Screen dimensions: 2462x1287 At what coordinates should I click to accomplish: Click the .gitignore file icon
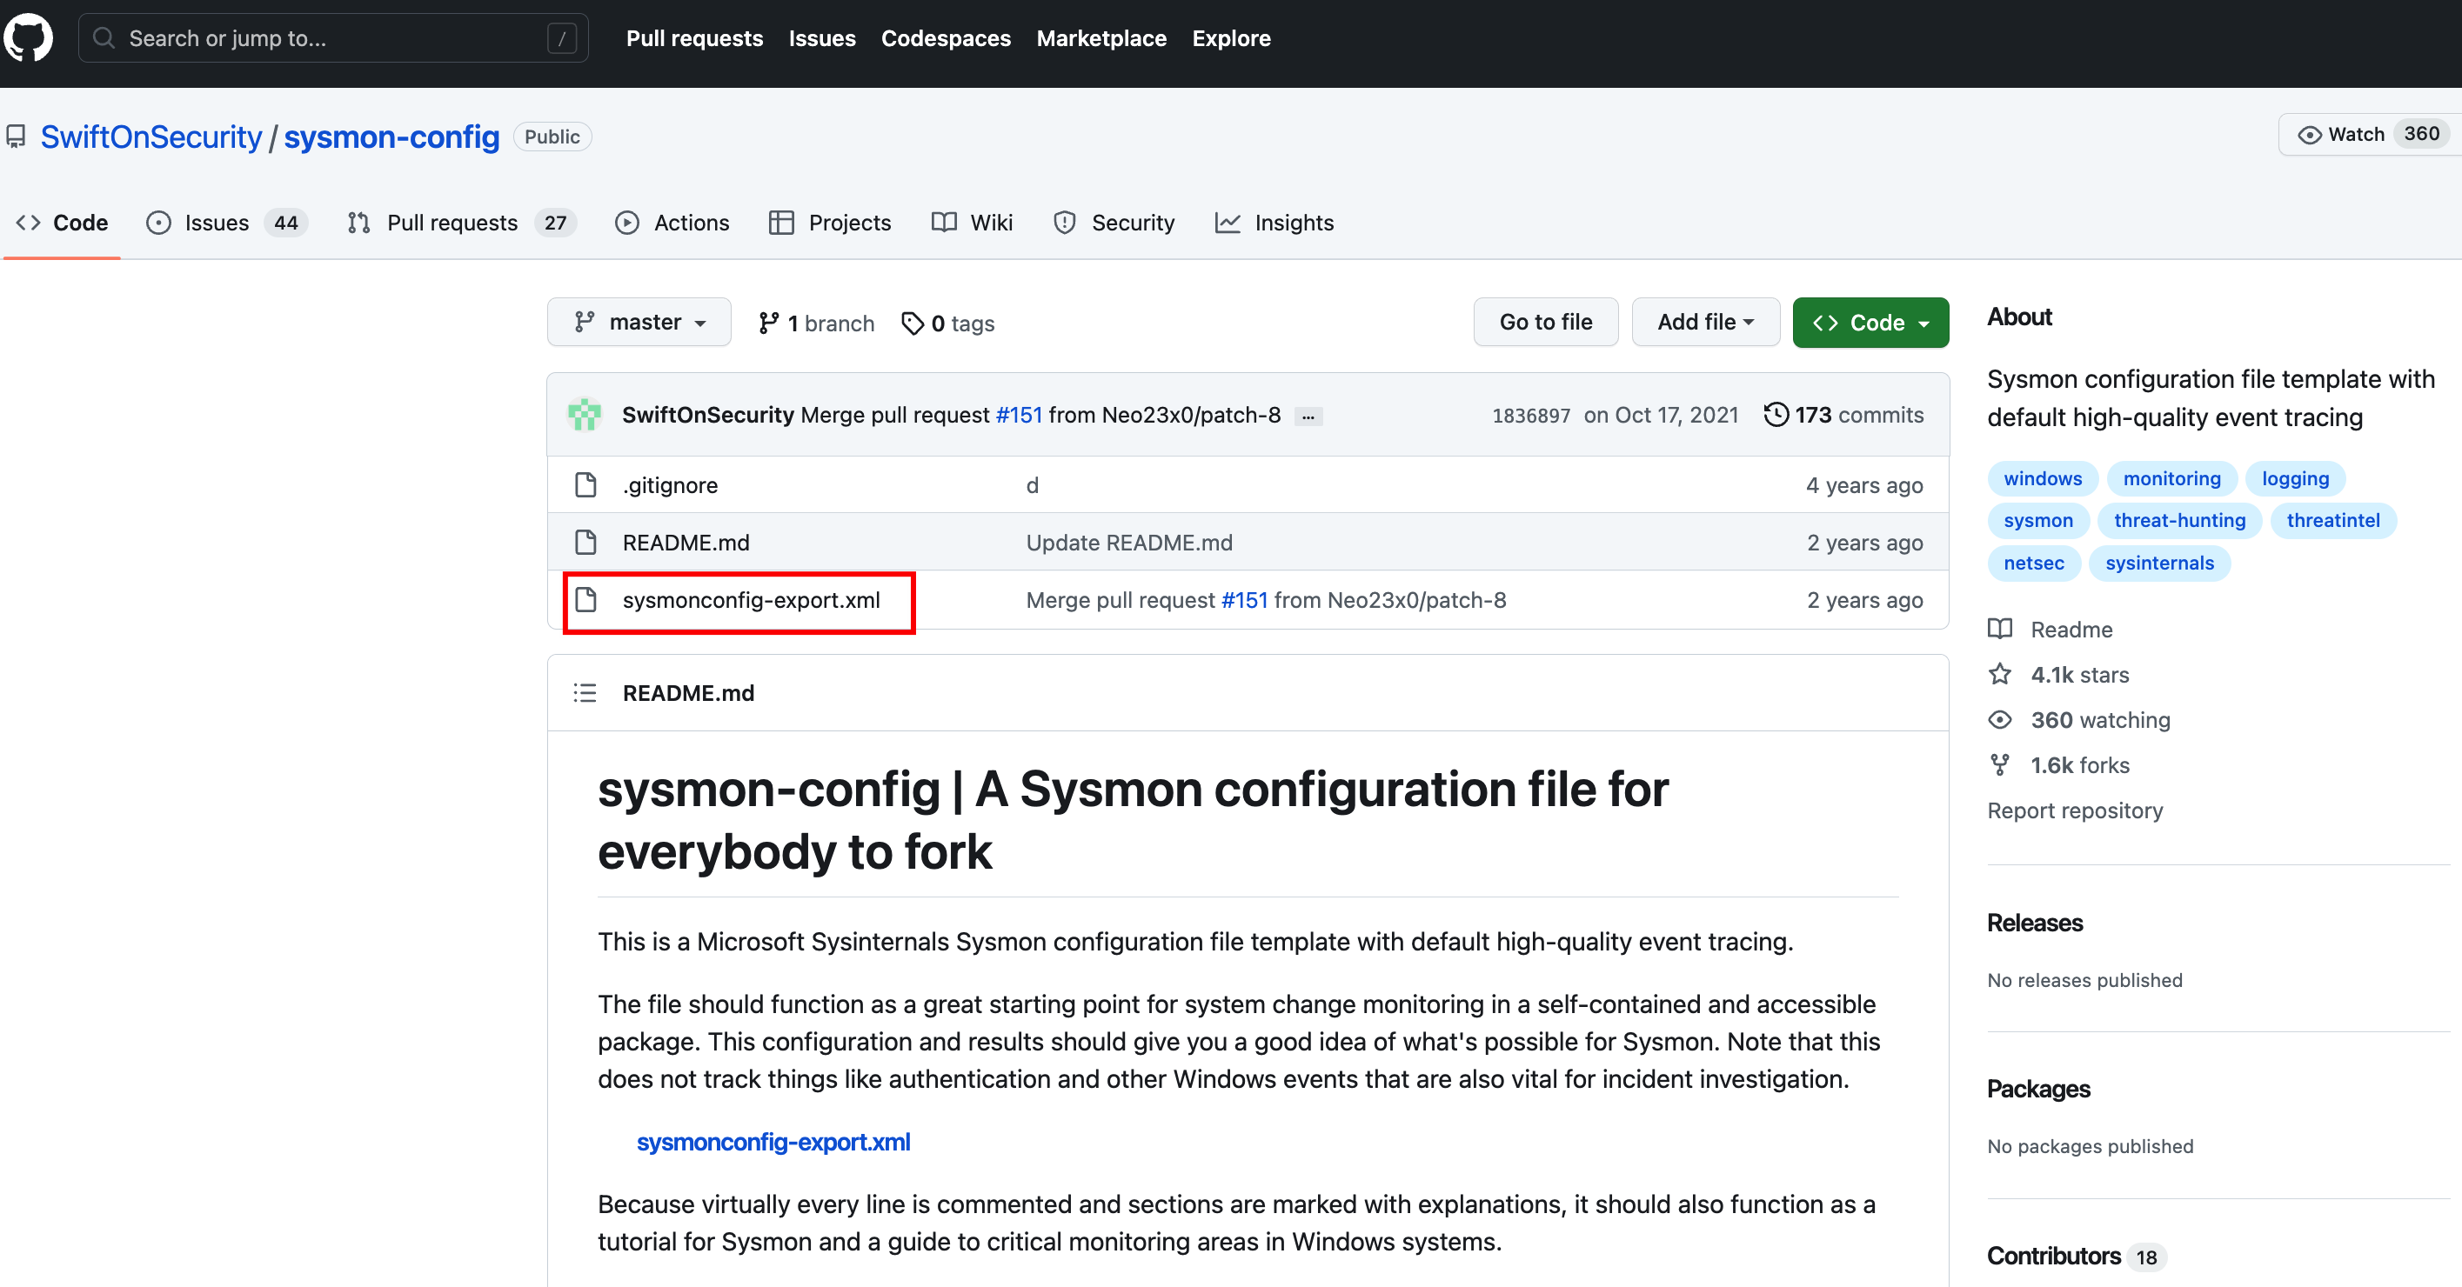tap(585, 485)
